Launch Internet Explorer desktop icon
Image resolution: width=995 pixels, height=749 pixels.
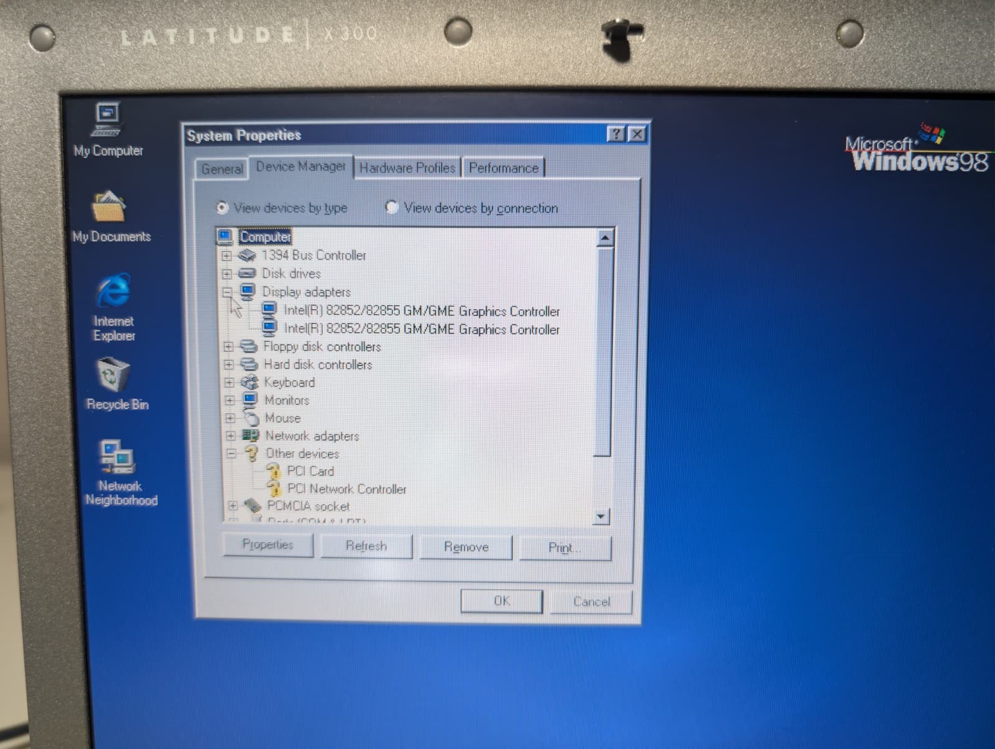114,291
